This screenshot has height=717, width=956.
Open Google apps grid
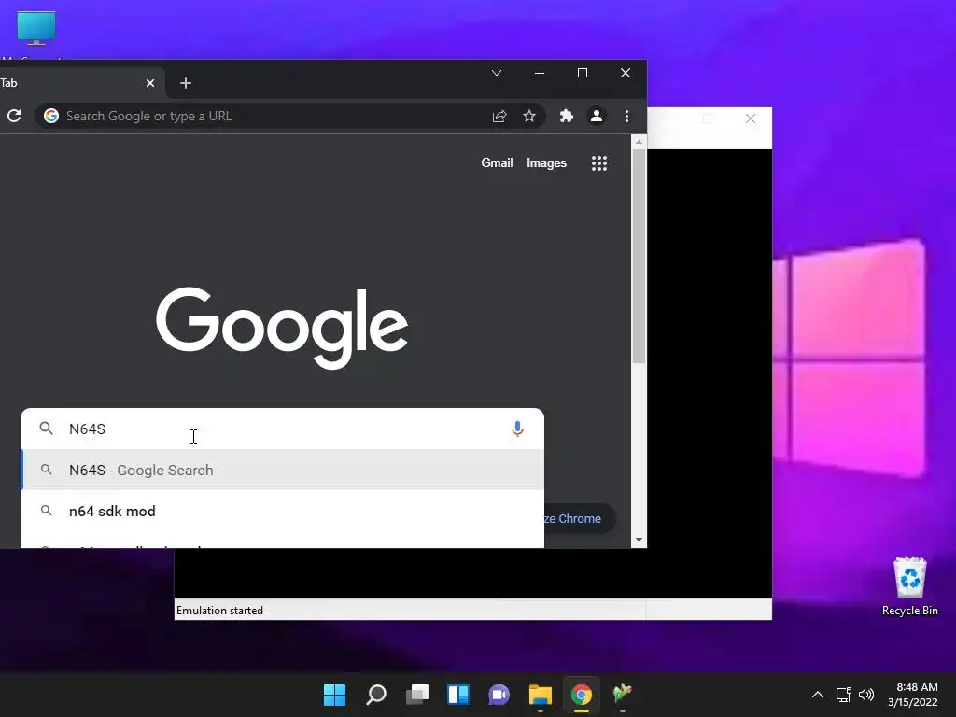point(599,162)
